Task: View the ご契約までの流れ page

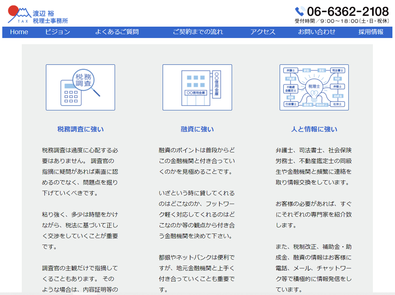Action: tap(198, 32)
